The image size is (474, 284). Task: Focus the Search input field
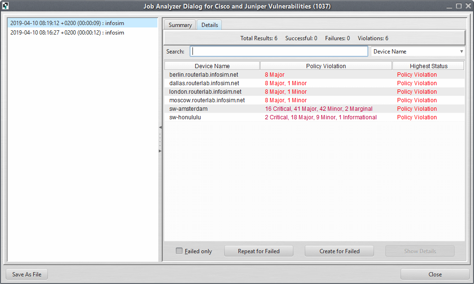[x=279, y=51]
